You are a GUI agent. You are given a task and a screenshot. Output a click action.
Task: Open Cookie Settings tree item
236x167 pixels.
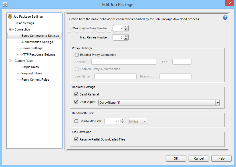pos(32,48)
